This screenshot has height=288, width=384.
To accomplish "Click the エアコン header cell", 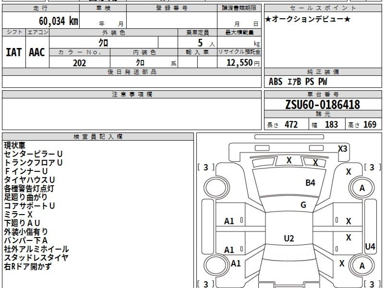I will 37,32.
